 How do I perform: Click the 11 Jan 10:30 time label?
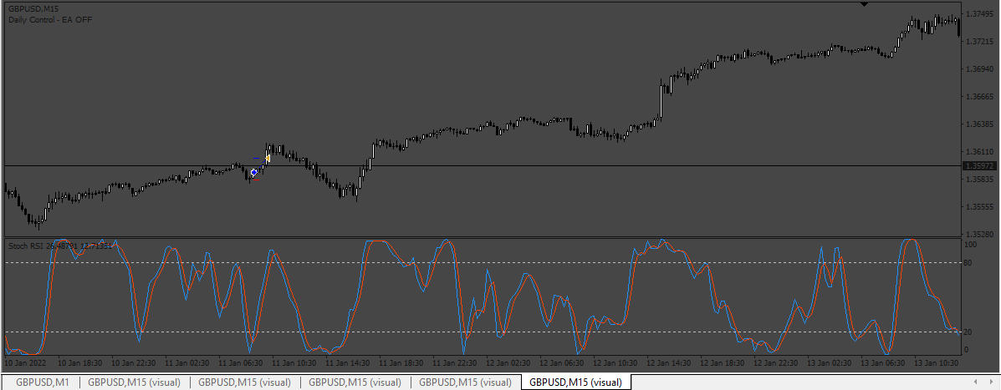click(x=295, y=362)
